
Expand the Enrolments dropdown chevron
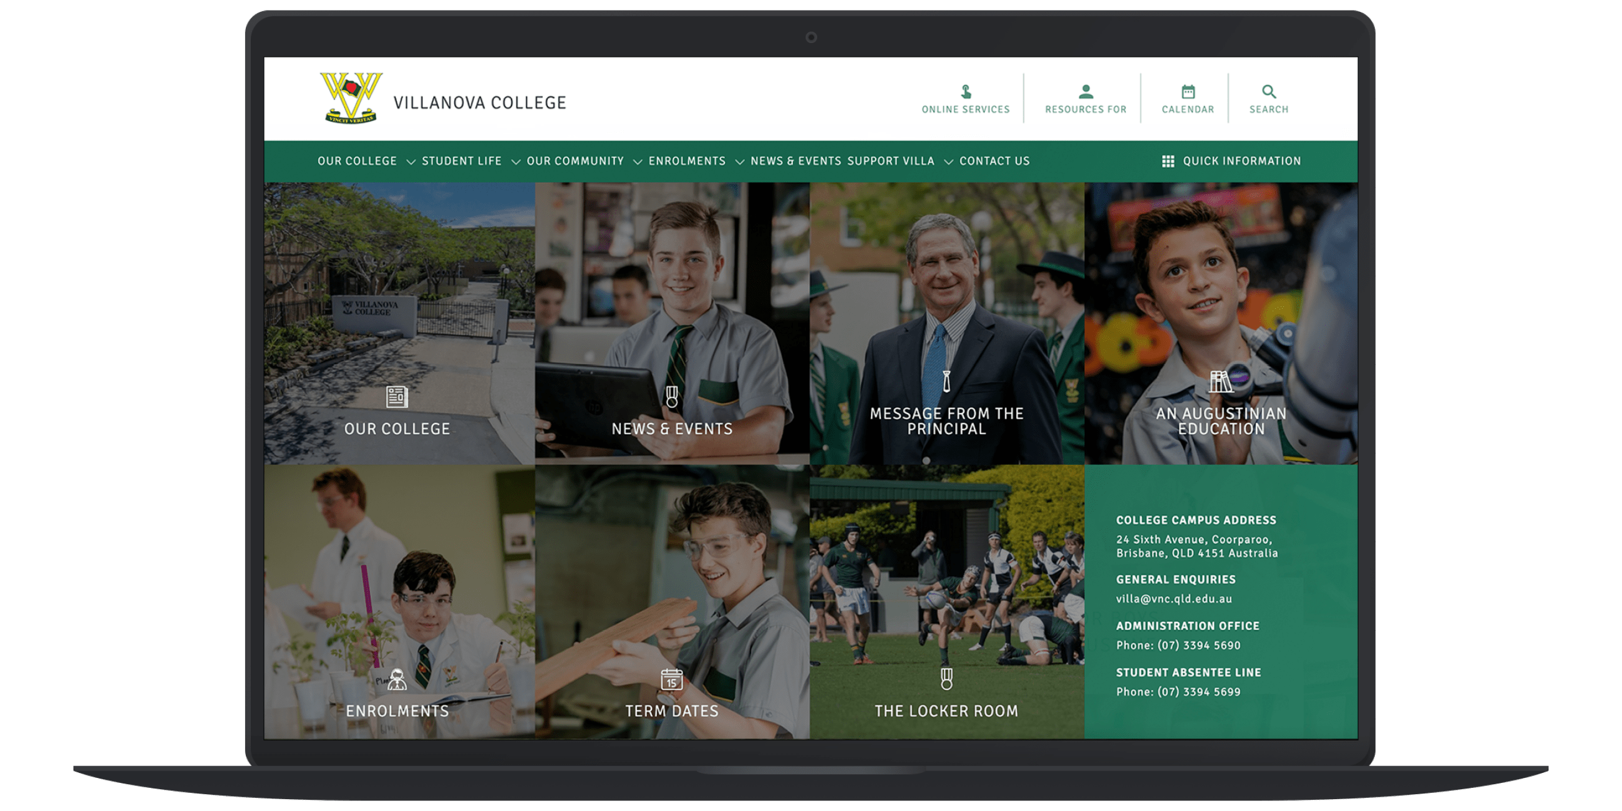point(739,162)
